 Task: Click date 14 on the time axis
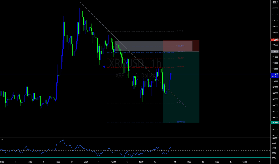tap(175, 162)
